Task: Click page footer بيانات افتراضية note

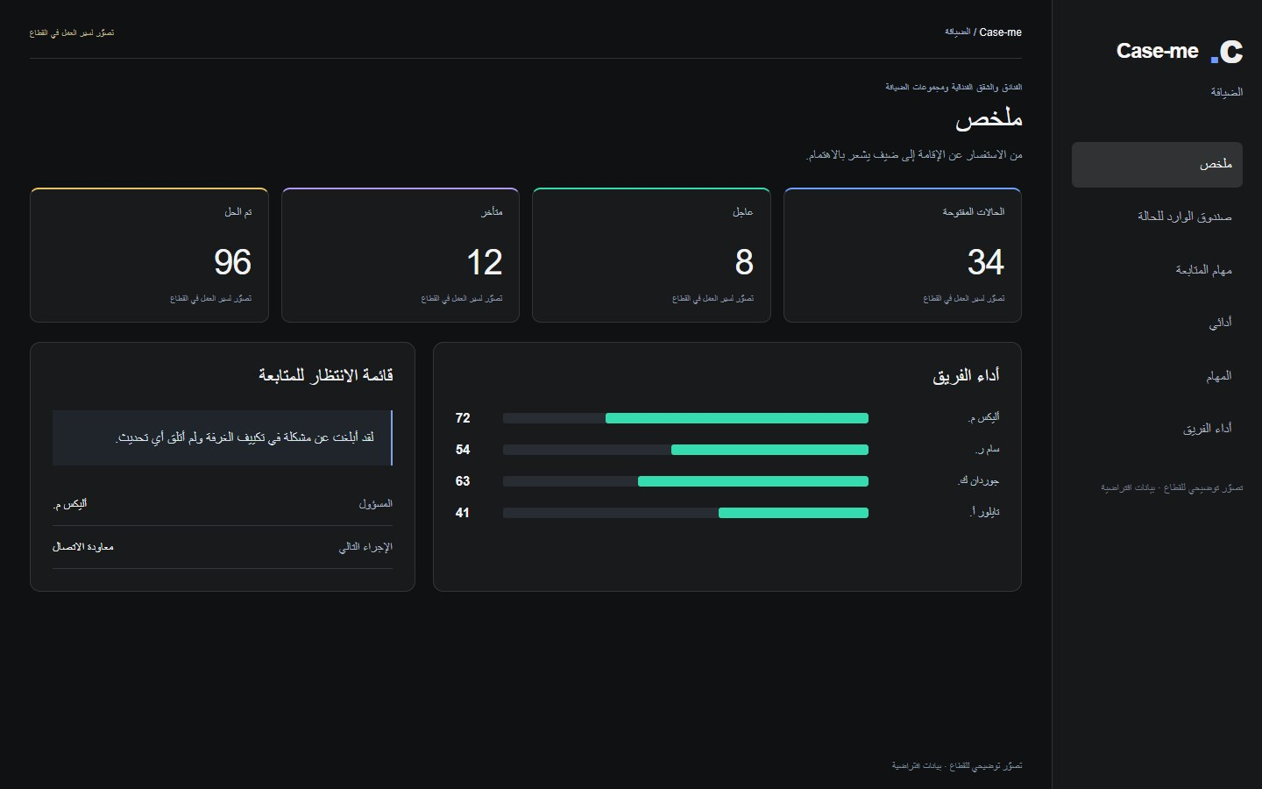Action: 957,765
